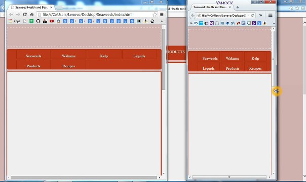Open the Kelp link in the Chrome page

coord(104,56)
